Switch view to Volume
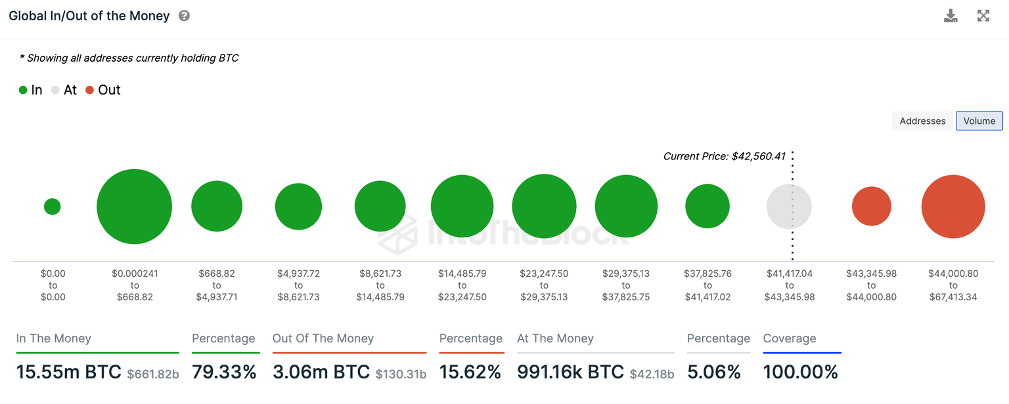Viewport: 1009px width, 404px height. [x=979, y=121]
